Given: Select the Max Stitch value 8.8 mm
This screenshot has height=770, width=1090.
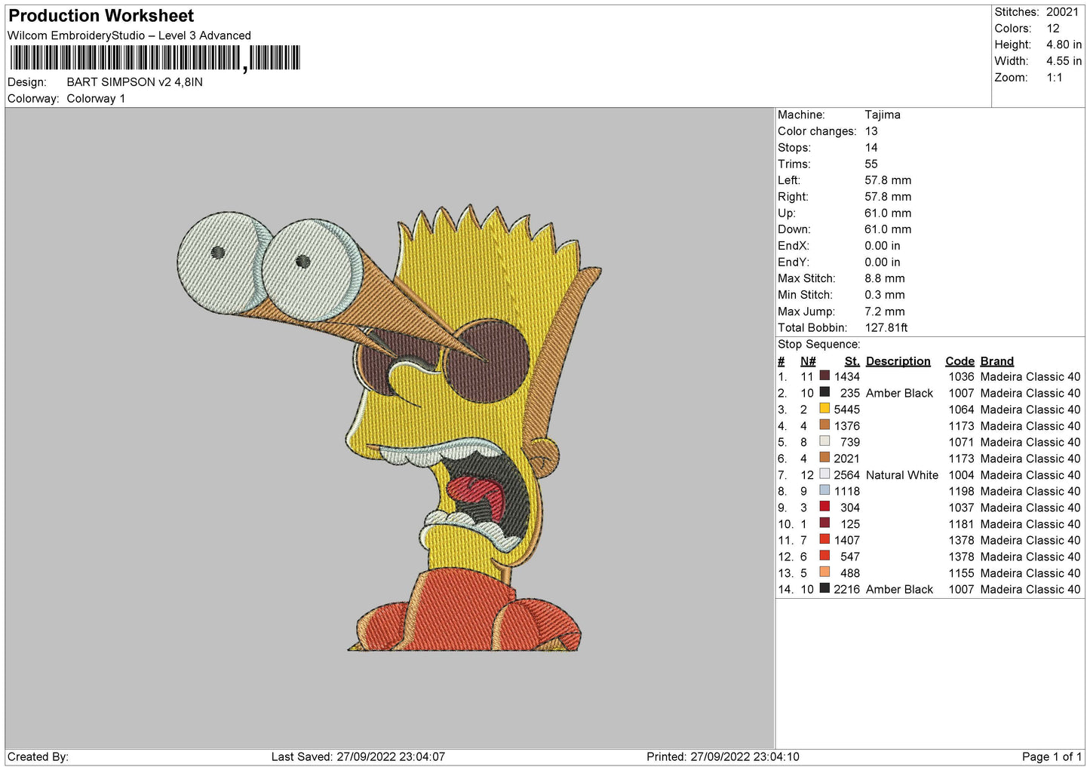Looking at the screenshot, I should [x=885, y=278].
